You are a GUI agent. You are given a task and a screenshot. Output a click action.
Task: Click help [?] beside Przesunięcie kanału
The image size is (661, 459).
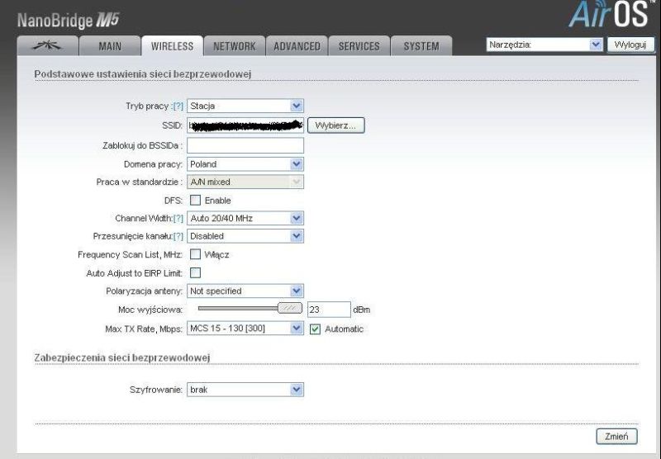point(178,236)
